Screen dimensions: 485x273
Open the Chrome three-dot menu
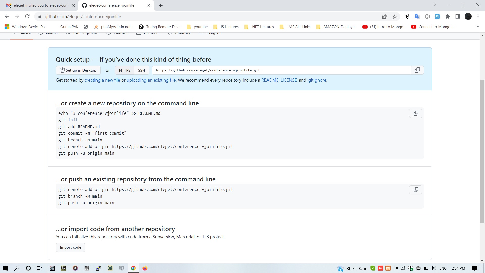point(478,17)
